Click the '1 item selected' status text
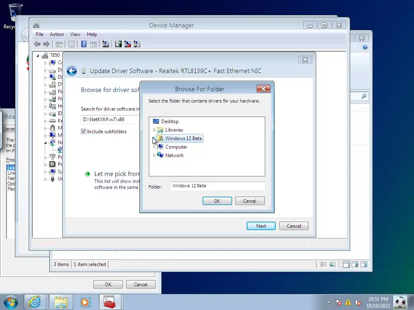The image size is (414, 310). (x=89, y=264)
